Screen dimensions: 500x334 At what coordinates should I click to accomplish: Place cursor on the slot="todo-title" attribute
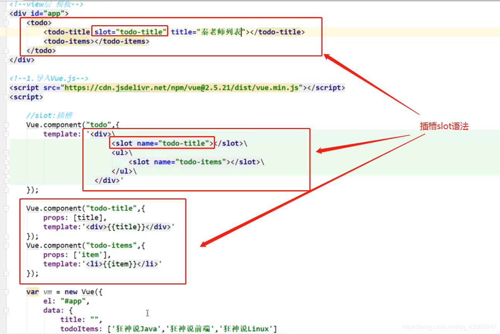click(130, 32)
